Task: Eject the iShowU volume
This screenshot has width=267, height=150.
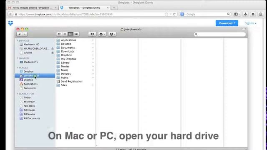Action: point(53,53)
